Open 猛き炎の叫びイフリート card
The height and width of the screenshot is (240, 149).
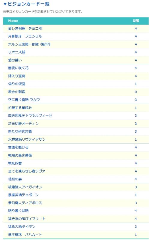(27, 219)
